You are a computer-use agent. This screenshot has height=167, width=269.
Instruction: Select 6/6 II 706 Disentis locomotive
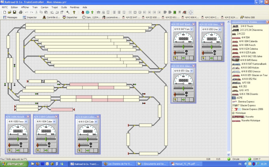(249, 94)
